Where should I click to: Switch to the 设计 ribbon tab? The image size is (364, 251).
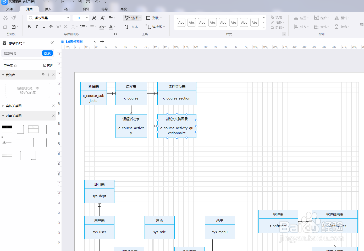click(x=67, y=9)
